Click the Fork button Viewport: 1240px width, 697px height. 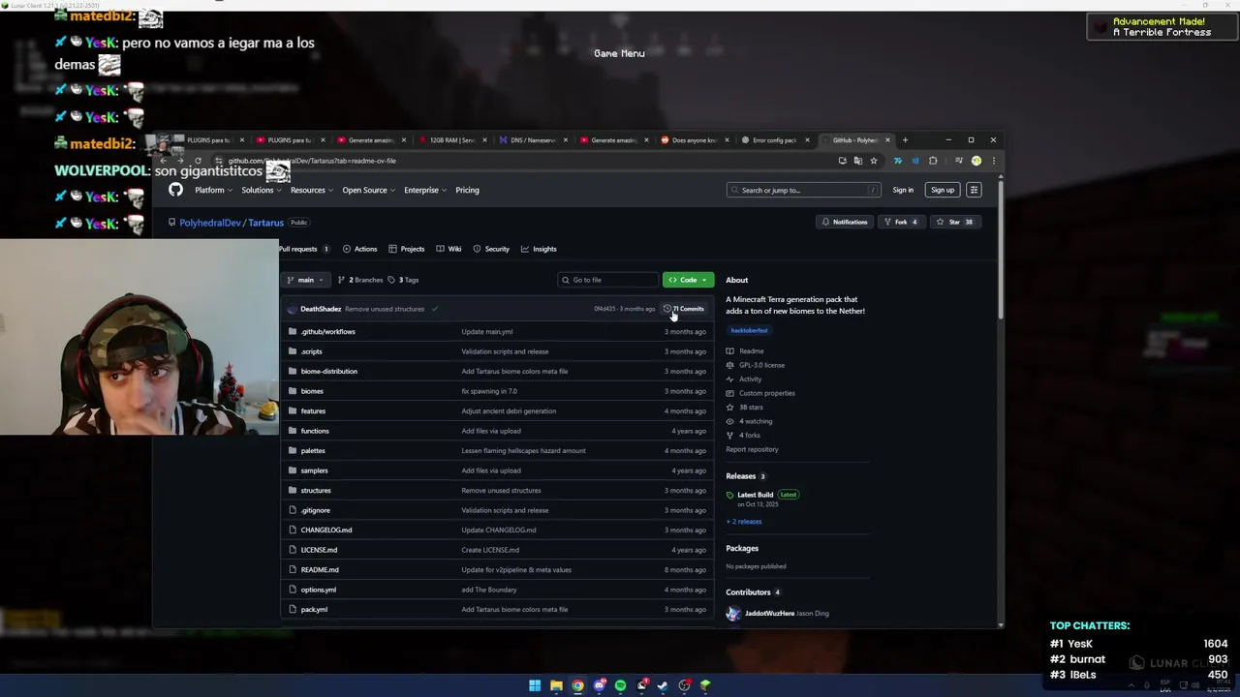pyautogui.click(x=901, y=222)
